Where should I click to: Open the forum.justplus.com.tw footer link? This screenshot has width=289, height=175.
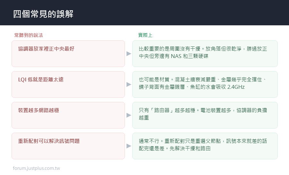pyautogui.click(x=36, y=168)
